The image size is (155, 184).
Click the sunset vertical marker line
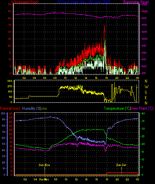tap(121, 171)
